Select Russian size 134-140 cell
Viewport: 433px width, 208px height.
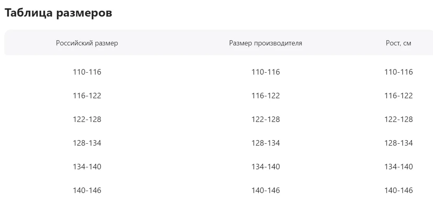point(87,167)
